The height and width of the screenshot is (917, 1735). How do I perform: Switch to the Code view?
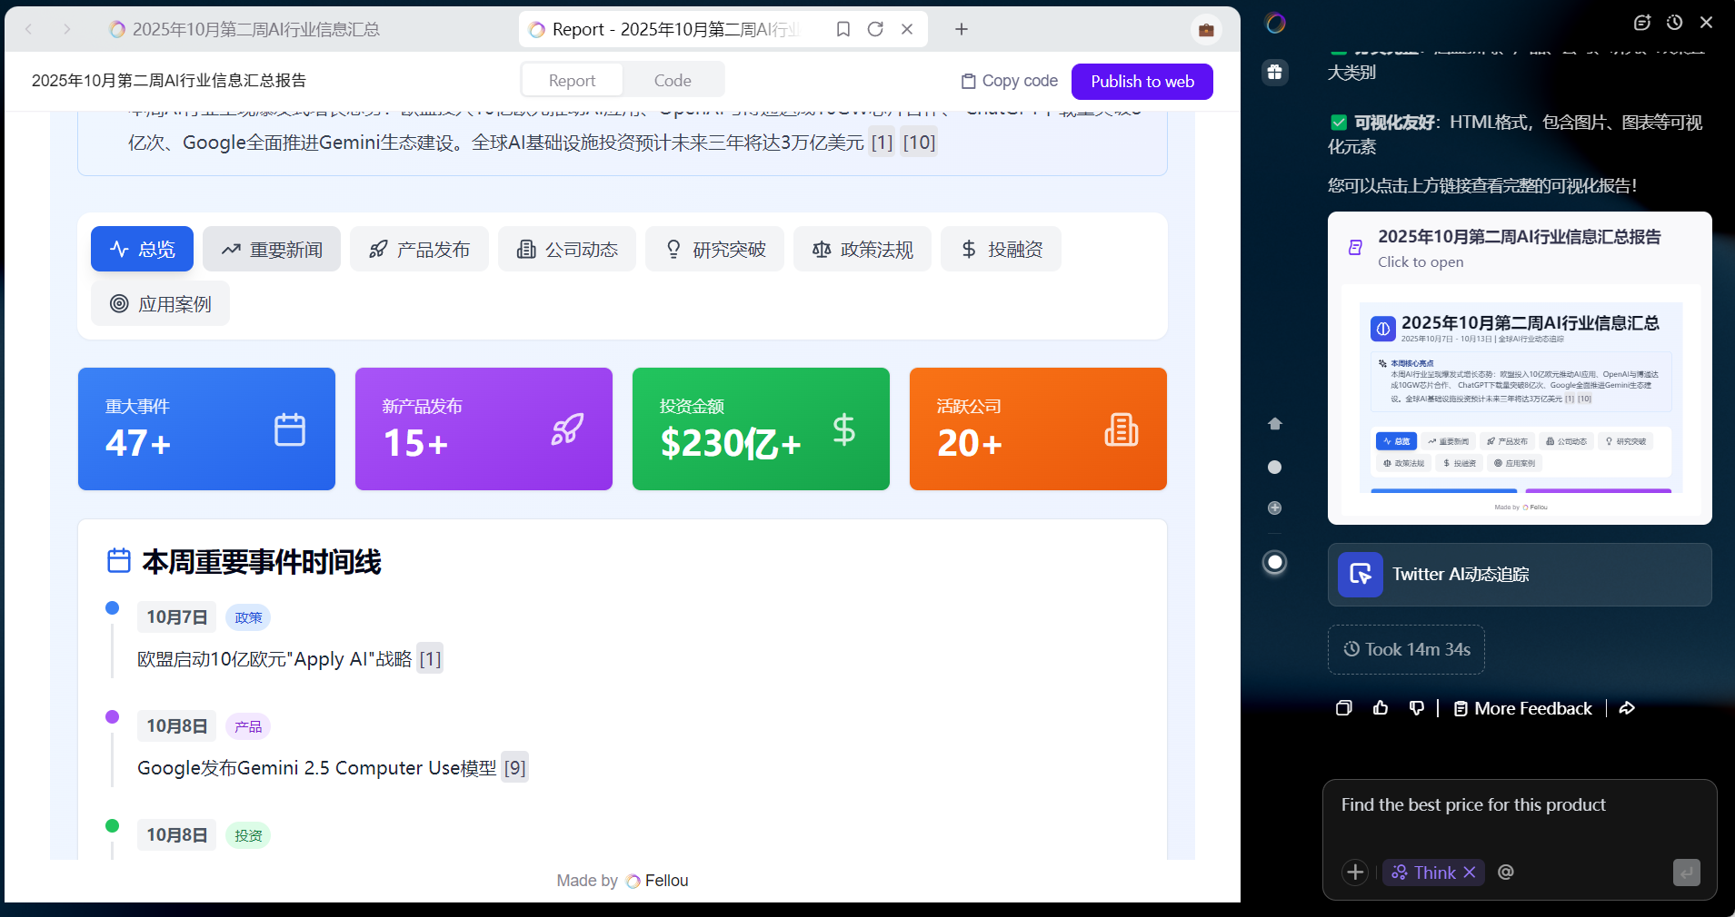point(673,81)
